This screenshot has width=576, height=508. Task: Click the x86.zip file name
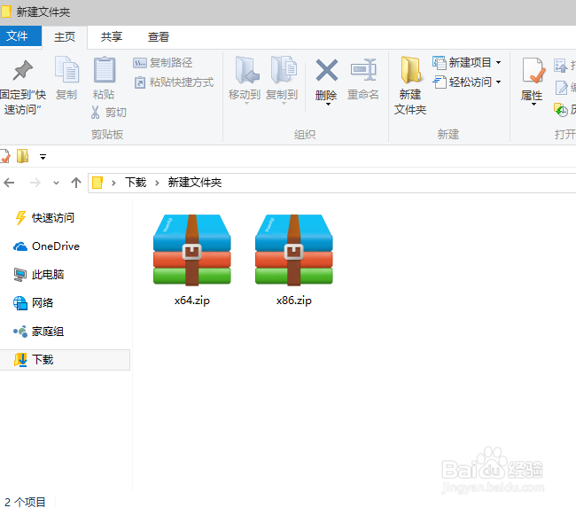pos(294,301)
